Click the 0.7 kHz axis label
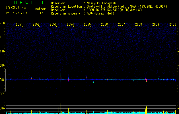Viewport: 179px width, 114px height. point(2,94)
